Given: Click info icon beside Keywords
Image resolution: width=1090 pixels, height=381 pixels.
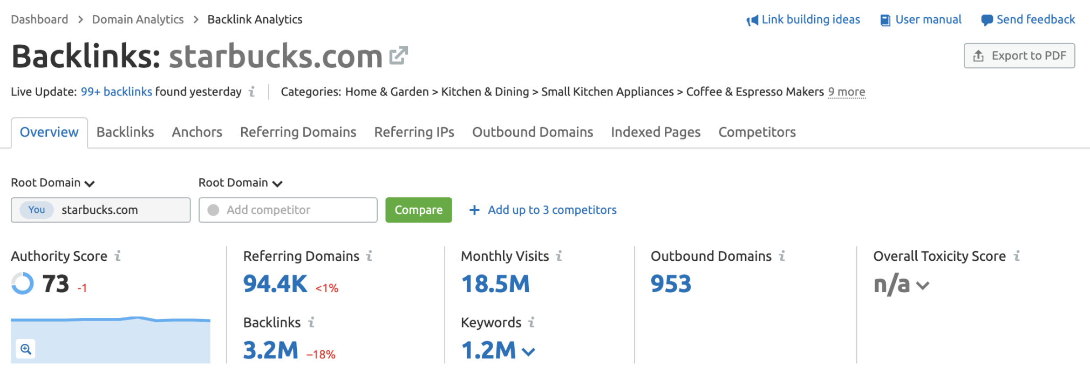Looking at the screenshot, I should click(x=532, y=322).
